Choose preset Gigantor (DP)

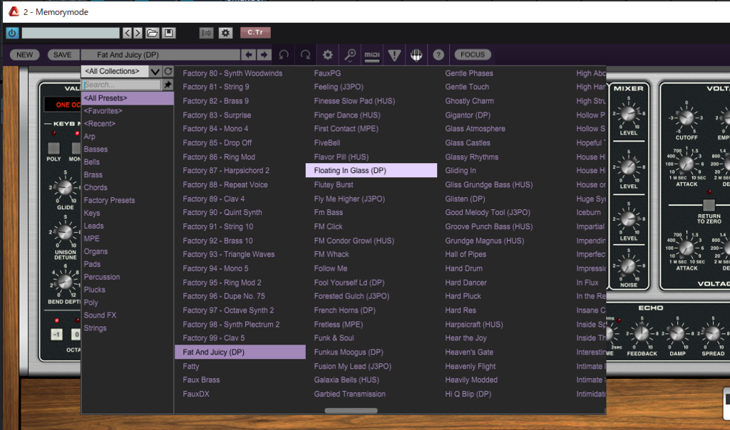pyautogui.click(x=468, y=115)
